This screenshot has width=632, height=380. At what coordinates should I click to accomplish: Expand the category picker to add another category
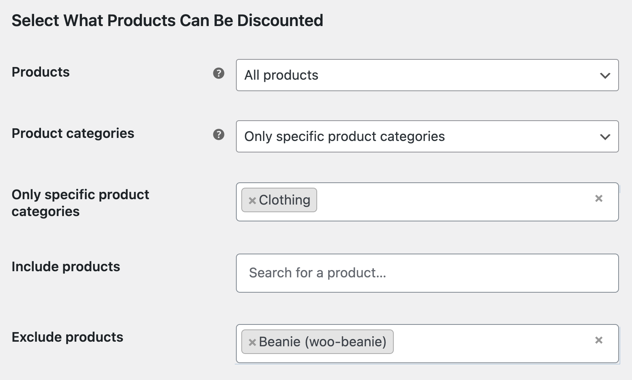click(440, 202)
